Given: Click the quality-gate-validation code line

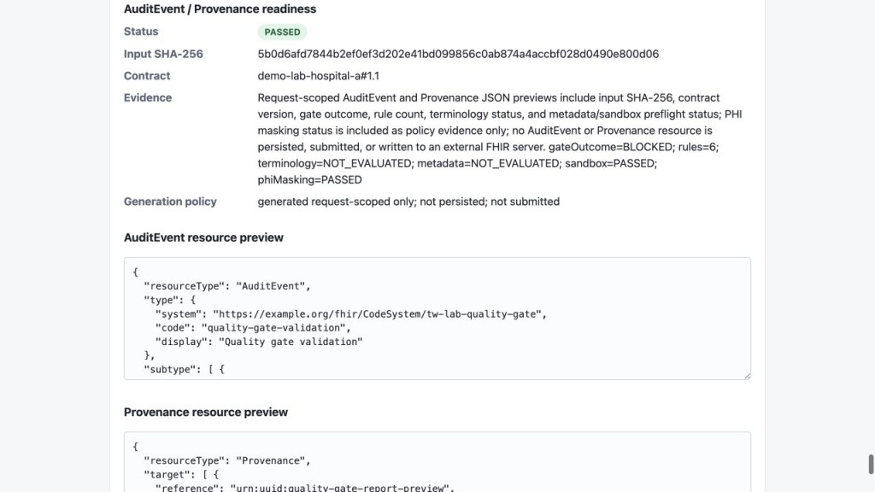Looking at the screenshot, I should [x=253, y=328].
